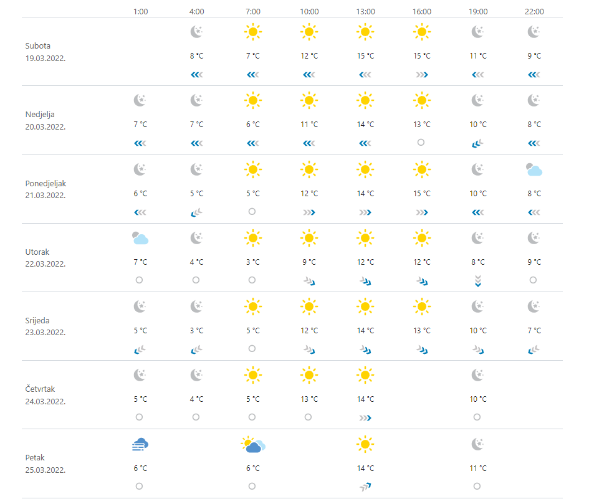Click the wind arrows for Srijeda 1:00
Viewport: 589px width, 499px height.
[x=140, y=349]
